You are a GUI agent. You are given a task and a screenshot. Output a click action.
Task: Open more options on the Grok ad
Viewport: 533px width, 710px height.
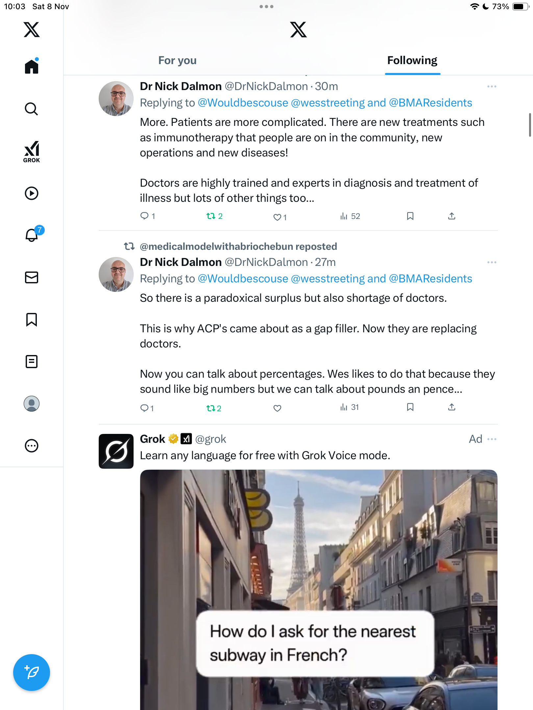click(x=492, y=439)
